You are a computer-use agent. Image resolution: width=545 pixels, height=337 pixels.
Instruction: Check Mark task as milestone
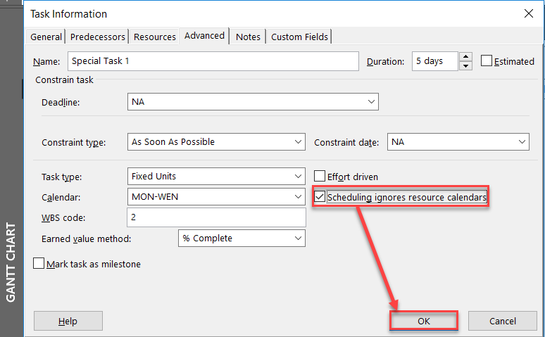pos(39,265)
